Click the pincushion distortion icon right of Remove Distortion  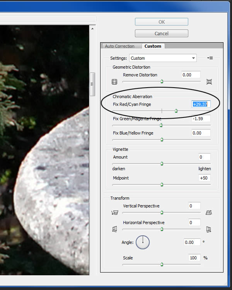click(x=209, y=82)
